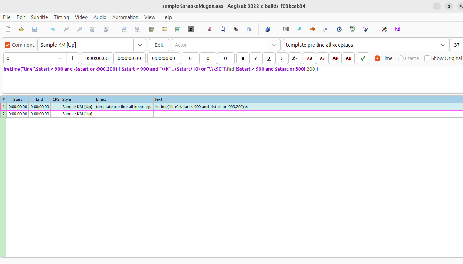
Task: Decrease layer number with minus button
Action: click(x=60, y=58)
